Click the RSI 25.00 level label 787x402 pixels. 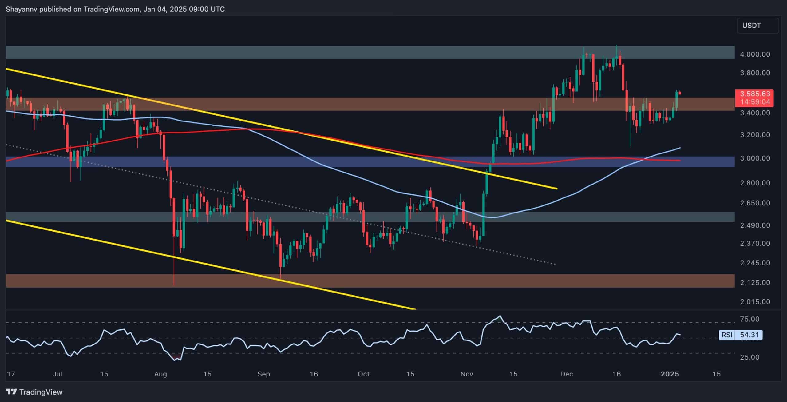(x=749, y=357)
